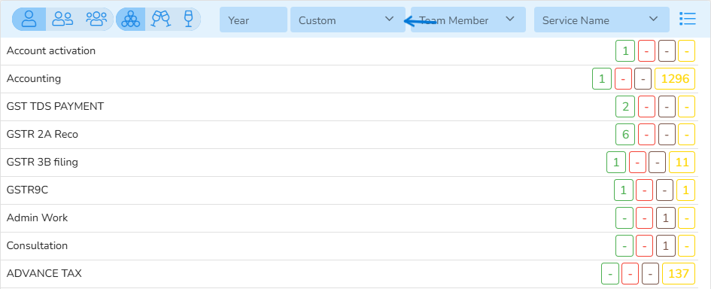This screenshot has height=289, width=711.
Task: Click green count 1 for Accounting
Action: tap(602, 79)
